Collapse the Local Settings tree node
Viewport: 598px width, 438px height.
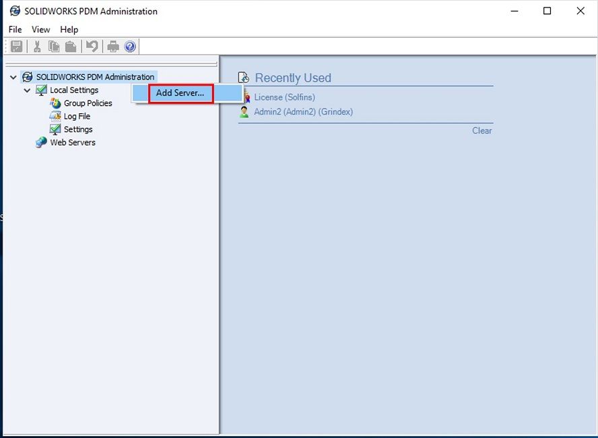click(x=27, y=90)
